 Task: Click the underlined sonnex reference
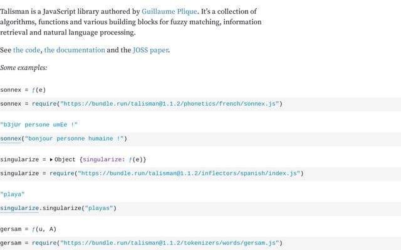click(x=11, y=139)
